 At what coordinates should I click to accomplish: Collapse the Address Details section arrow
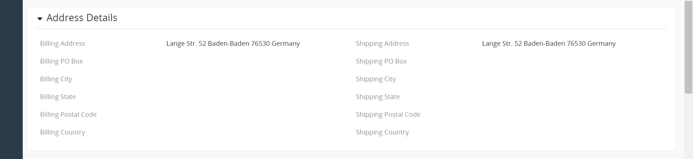pos(40,18)
